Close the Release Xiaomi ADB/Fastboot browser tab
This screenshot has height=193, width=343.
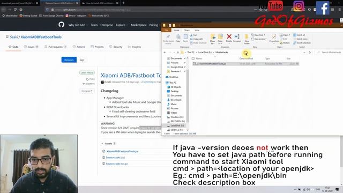point(77,3)
